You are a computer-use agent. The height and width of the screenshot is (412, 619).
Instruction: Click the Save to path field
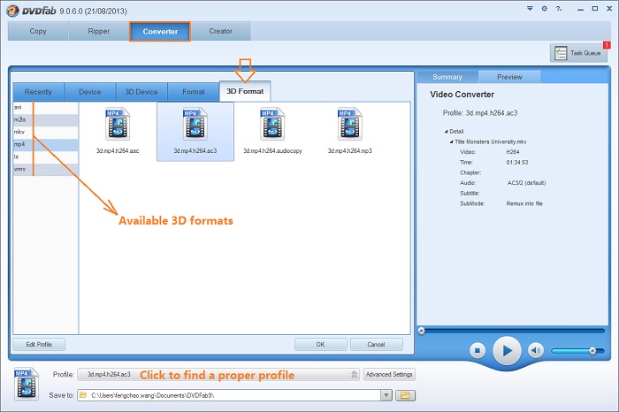229,395
